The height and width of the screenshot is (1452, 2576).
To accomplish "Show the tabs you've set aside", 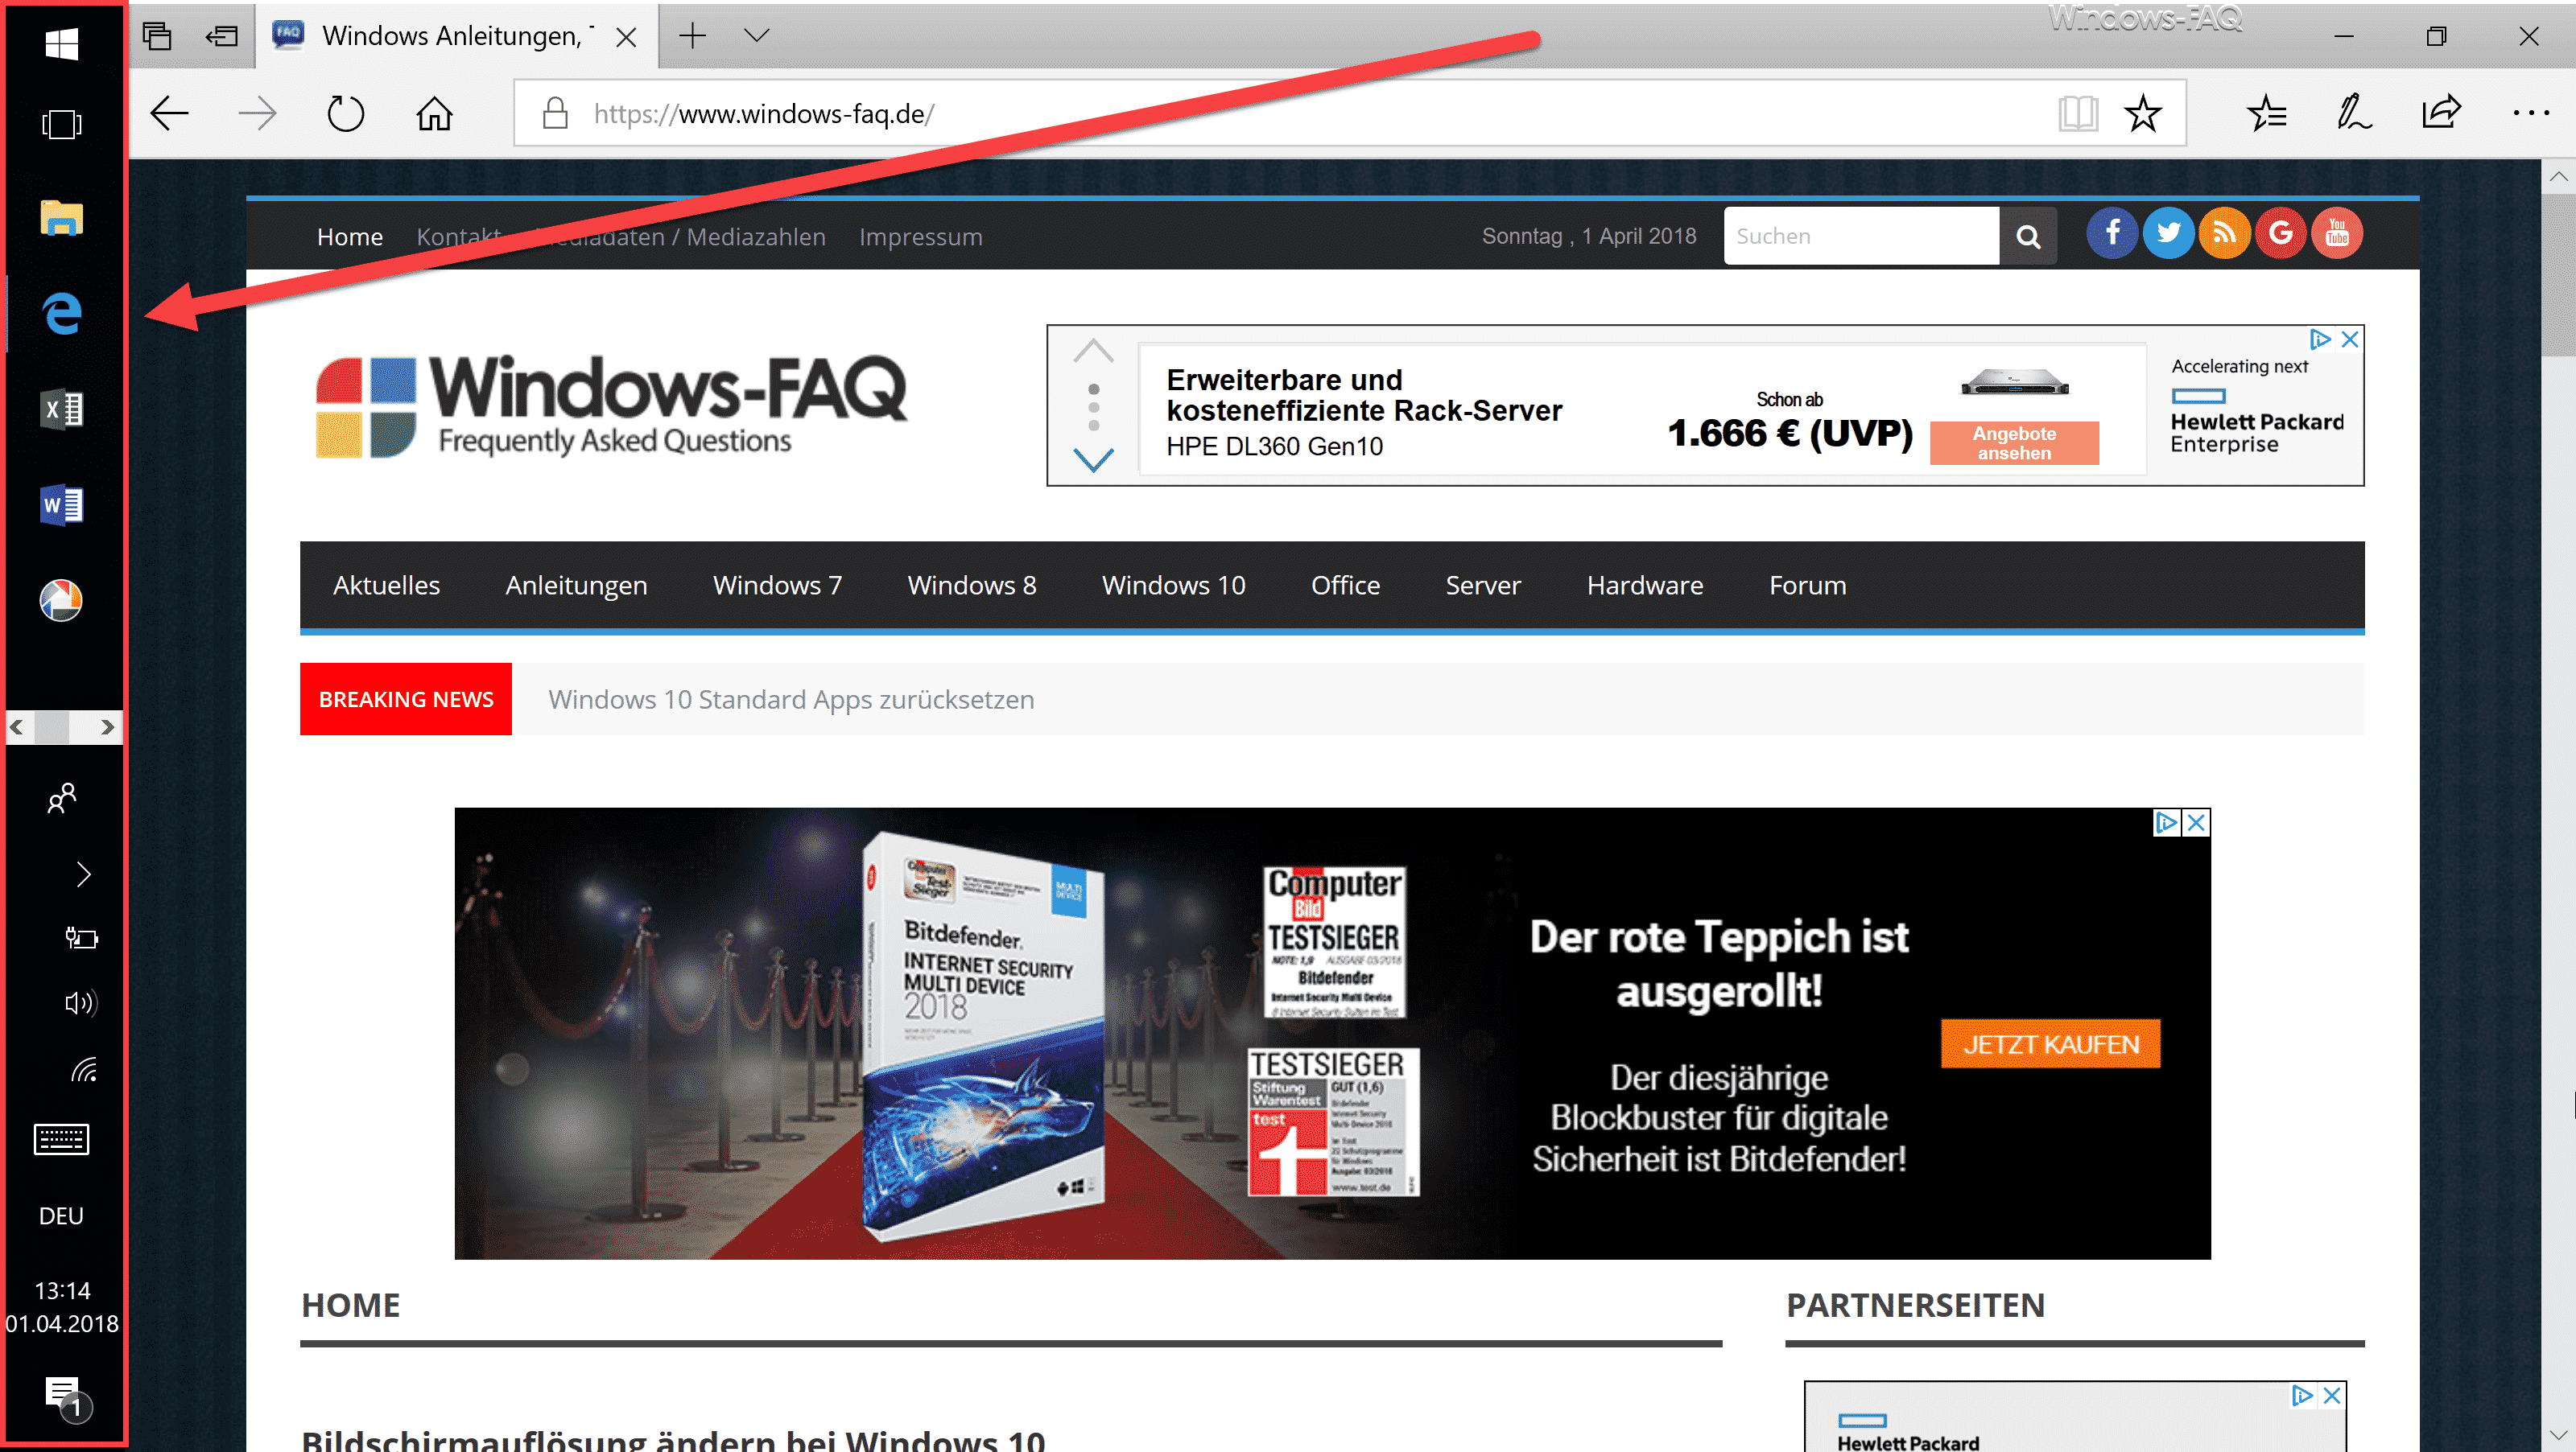I will (157, 36).
